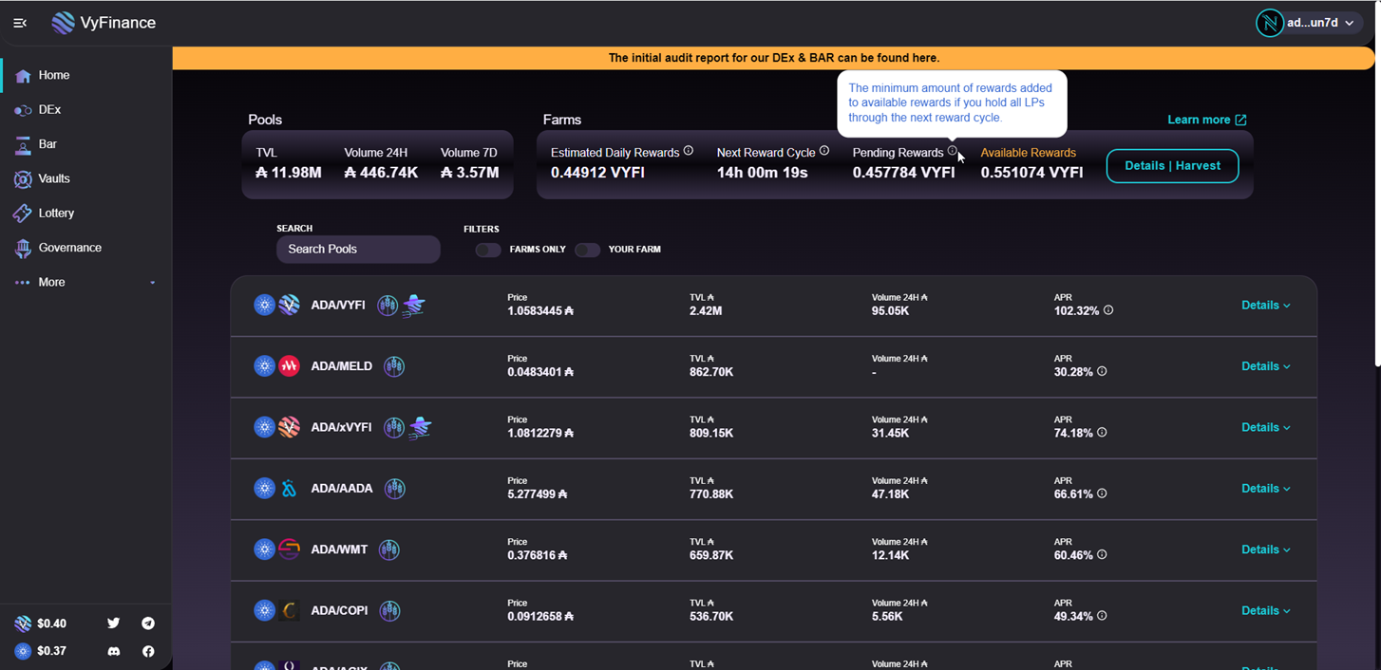
Task: Click the farm icon in the ADA/COPI row
Action: coord(389,610)
